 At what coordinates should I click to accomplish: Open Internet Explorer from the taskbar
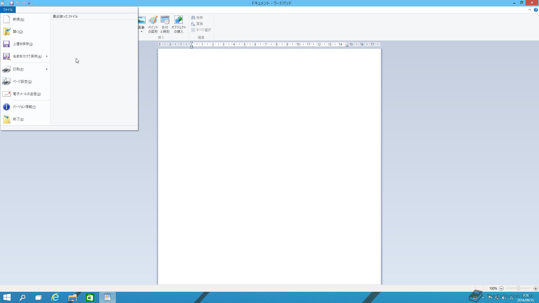[55, 297]
